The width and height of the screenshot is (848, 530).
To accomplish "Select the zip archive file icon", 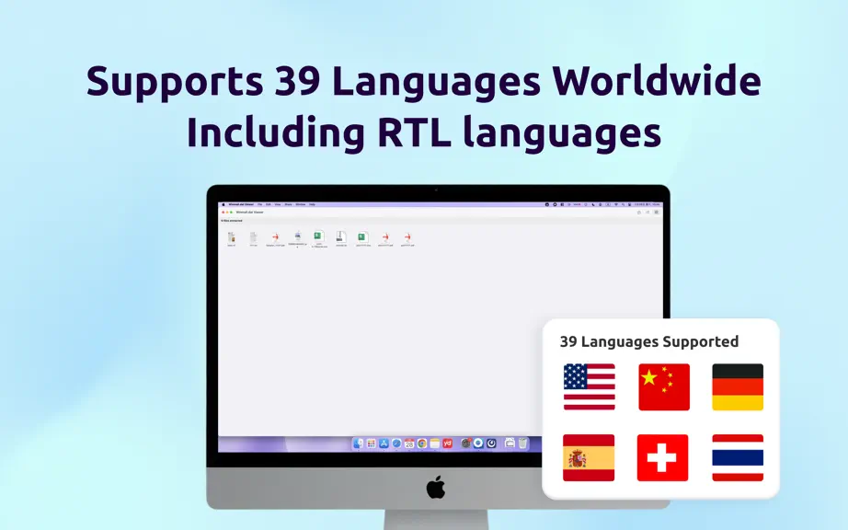I will coord(341,236).
